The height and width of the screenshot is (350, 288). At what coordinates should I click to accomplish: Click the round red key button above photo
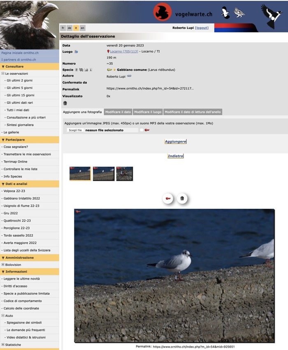[x=168, y=199]
